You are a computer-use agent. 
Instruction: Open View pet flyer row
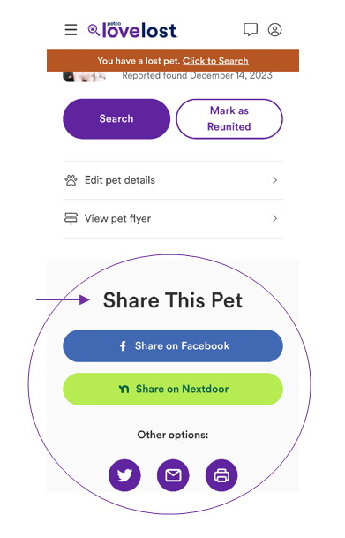tap(173, 218)
